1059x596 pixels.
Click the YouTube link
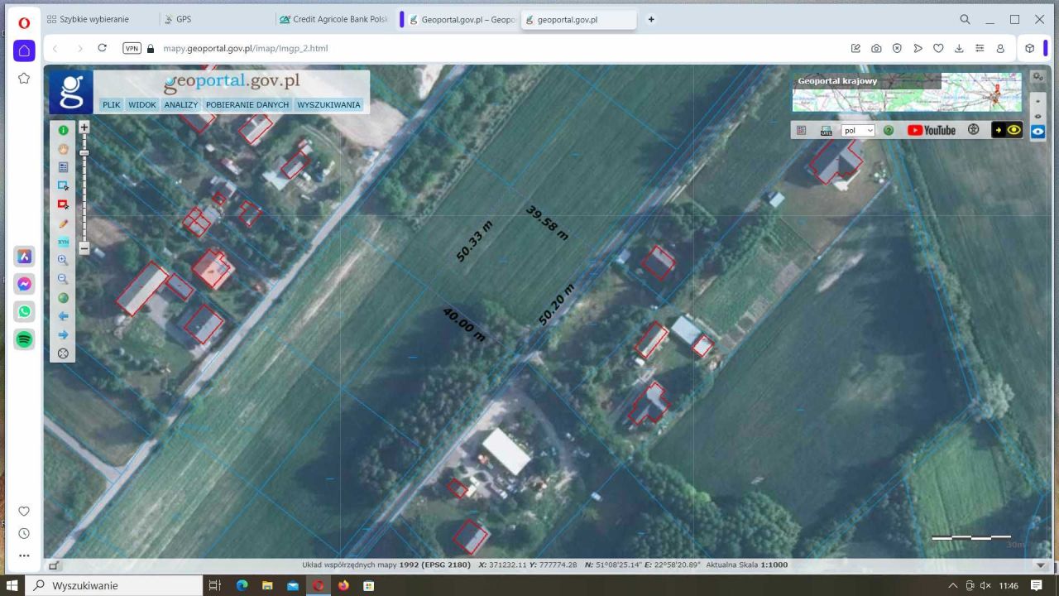932,130
